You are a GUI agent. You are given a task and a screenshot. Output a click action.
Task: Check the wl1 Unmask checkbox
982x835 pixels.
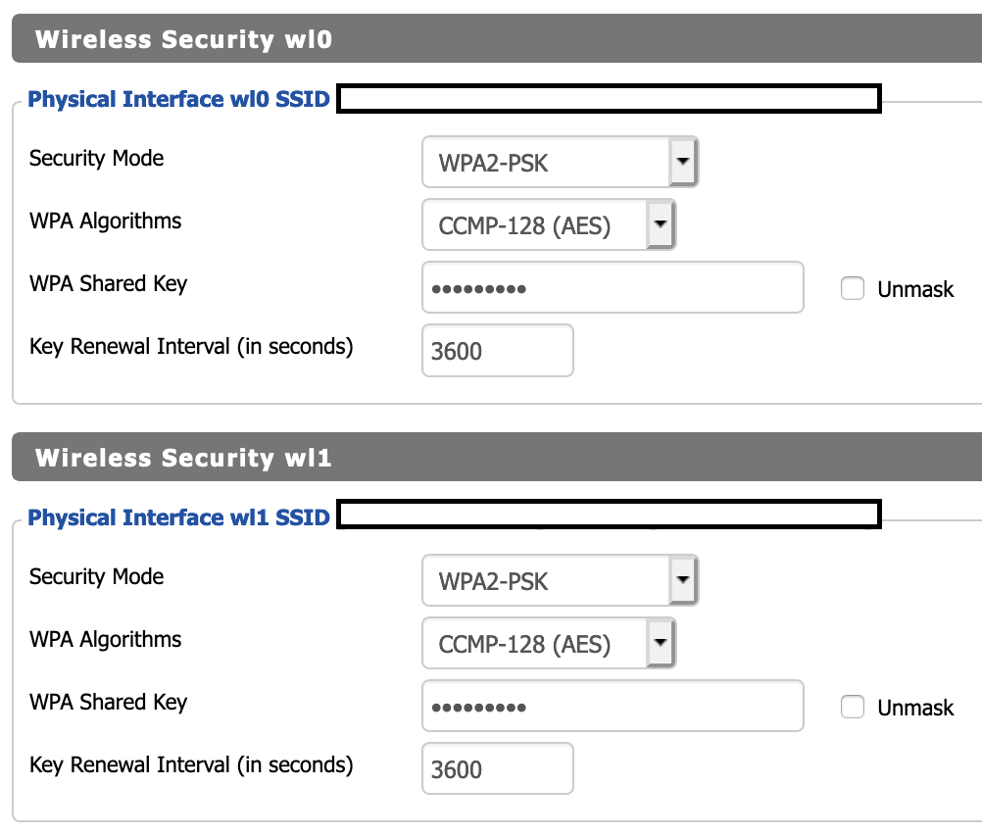pyautogui.click(x=853, y=707)
